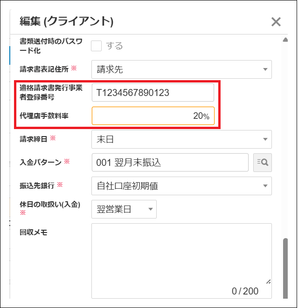Click the 代理店手数料率 field label

coord(44,115)
